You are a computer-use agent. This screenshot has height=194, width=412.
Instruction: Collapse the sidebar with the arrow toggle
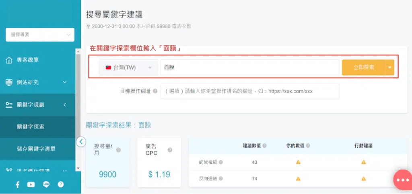tap(81, 141)
